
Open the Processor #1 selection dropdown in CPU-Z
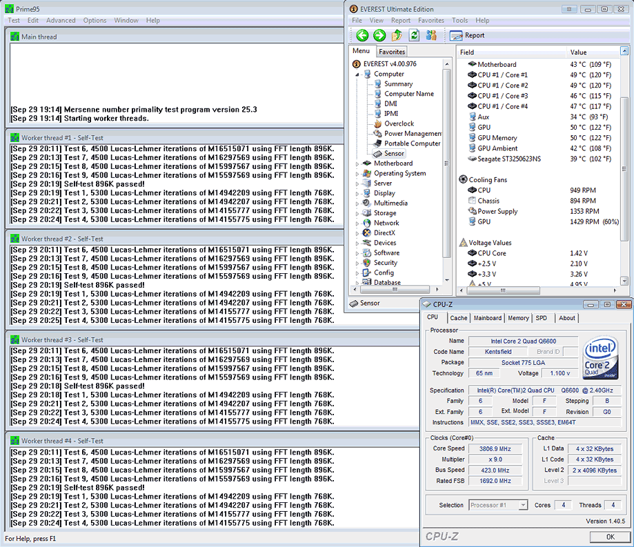pyautogui.click(x=524, y=506)
